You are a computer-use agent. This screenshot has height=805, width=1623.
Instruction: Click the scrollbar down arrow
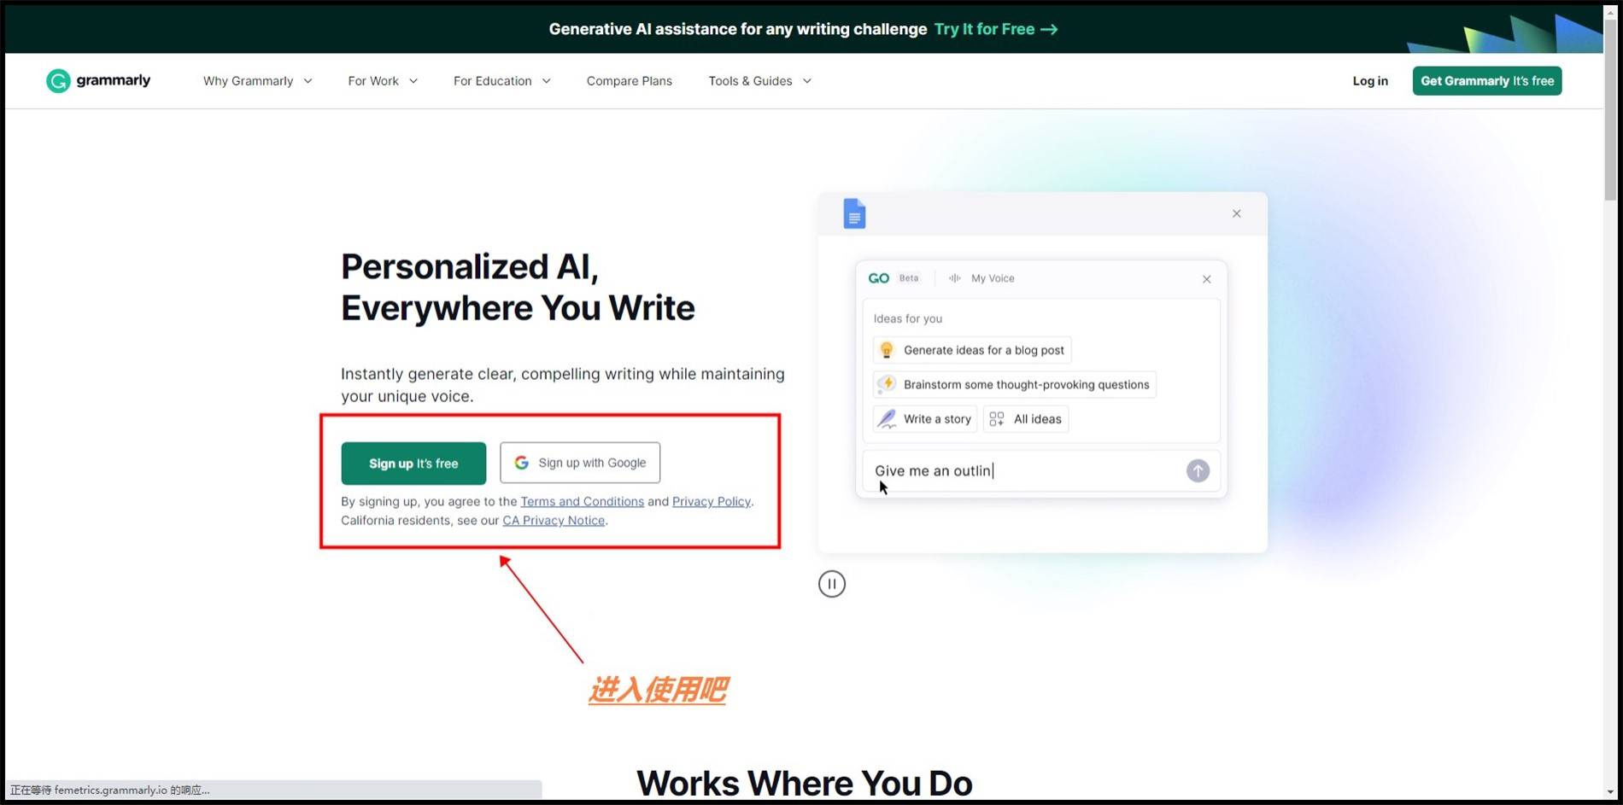(x=1610, y=793)
